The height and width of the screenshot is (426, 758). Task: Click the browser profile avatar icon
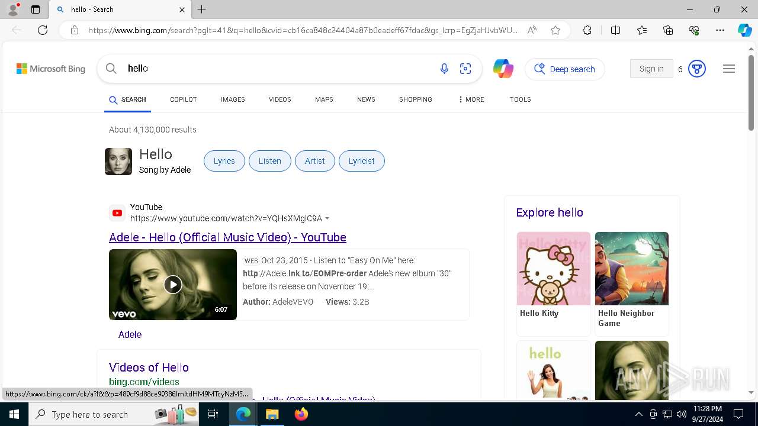(x=13, y=9)
